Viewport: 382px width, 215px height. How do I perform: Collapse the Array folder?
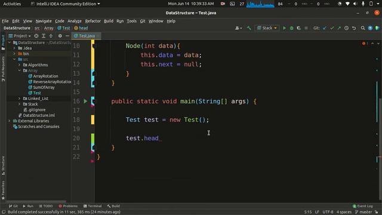(20, 70)
